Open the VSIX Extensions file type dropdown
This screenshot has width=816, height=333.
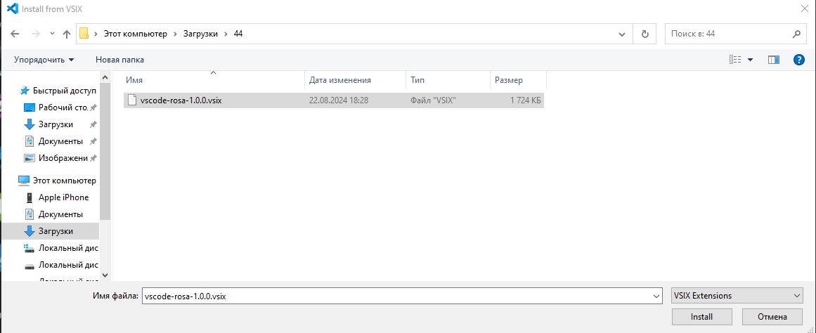(x=736, y=296)
